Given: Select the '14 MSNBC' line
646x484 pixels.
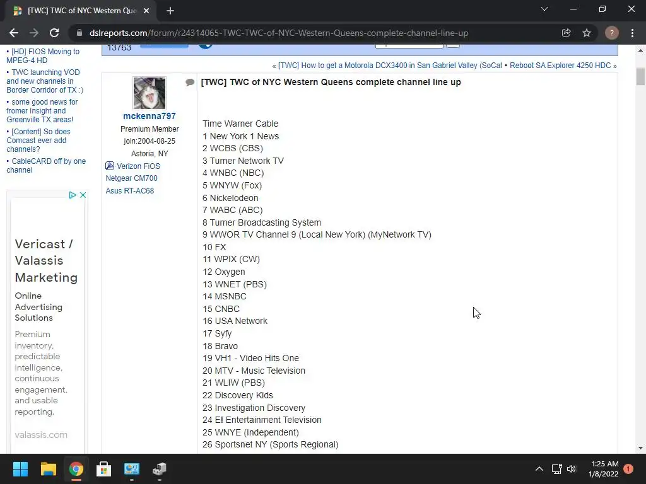Looking at the screenshot, I should 225,296.
